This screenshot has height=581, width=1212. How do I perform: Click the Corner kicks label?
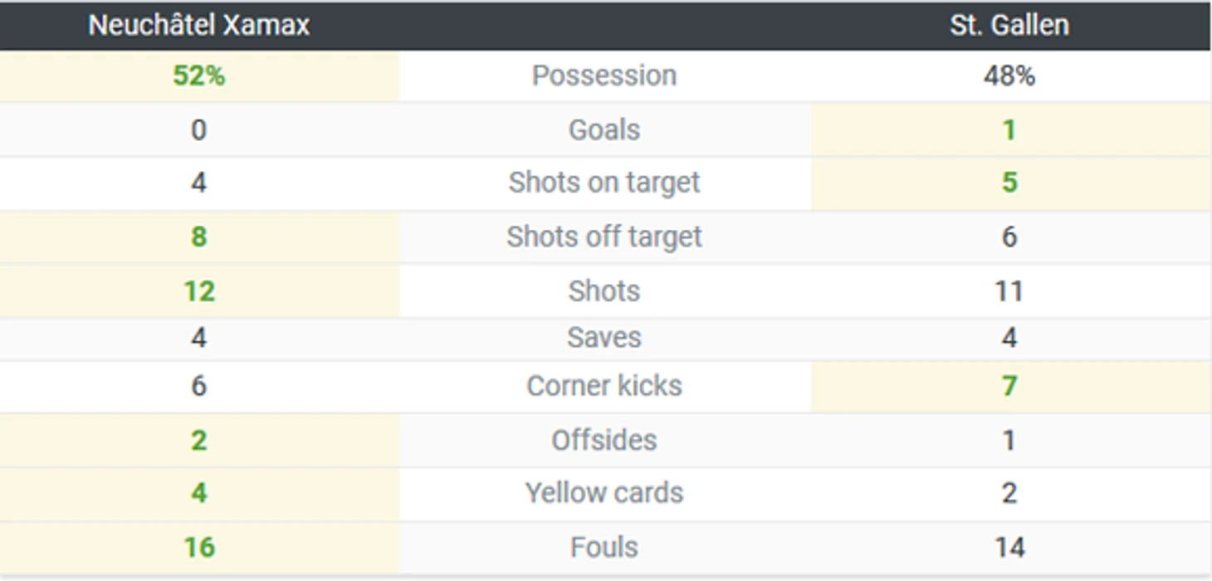click(604, 386)
